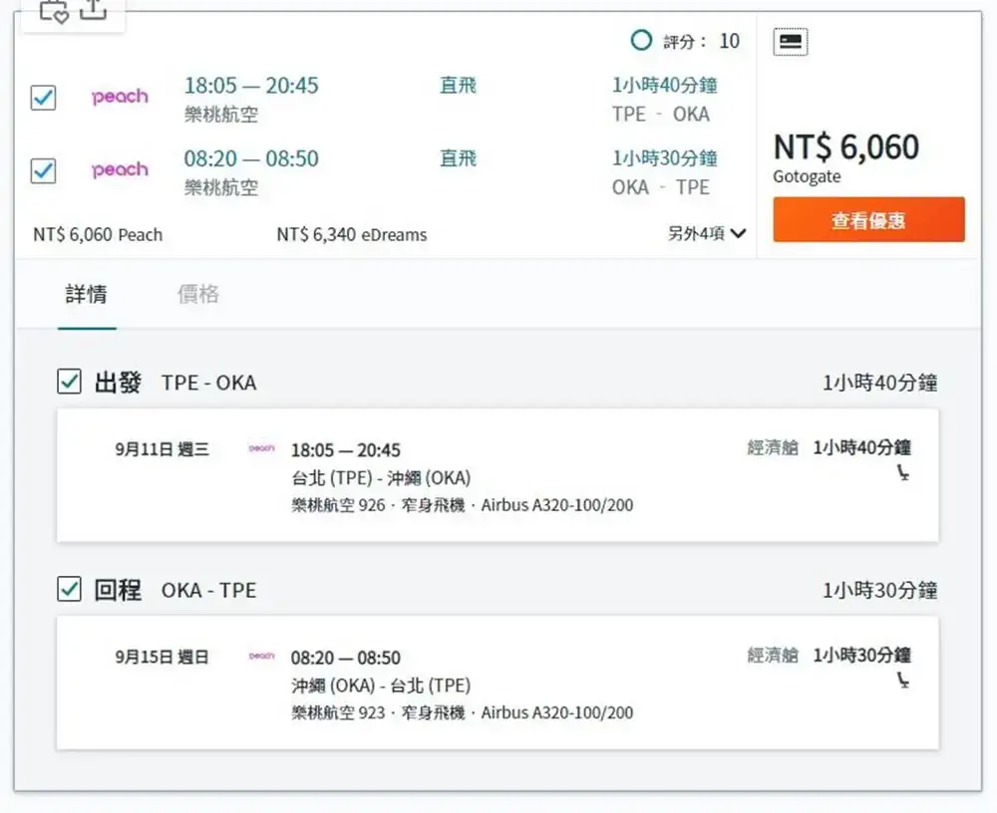Open the NT$ 6,060 Peach price link
997x813 pixels.
pos(98,234)
